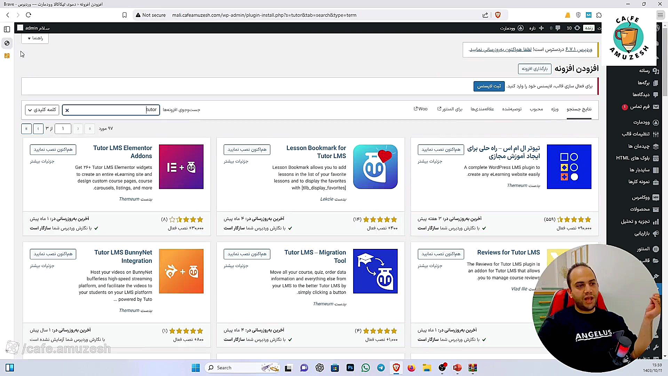Open the Pages icon in the sidebar
The width and height of the screenshot is (668, 376).
click(x=656, y=83)
